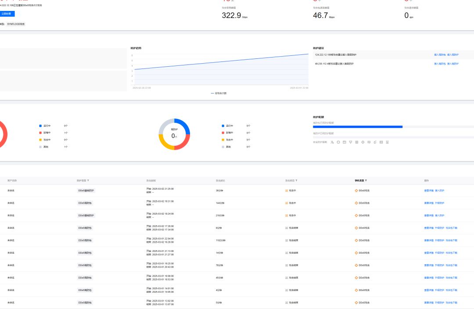This screenshot has height=309, width=474.
Task: Click the user policy icon in the security policy row
Action: [332, 142]
